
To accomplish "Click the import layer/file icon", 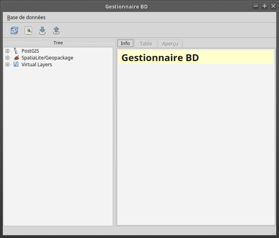I will pyautogui.click(x=42, y=30).
